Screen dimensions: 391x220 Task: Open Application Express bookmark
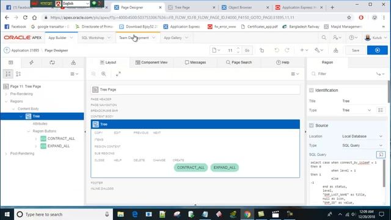181,26
